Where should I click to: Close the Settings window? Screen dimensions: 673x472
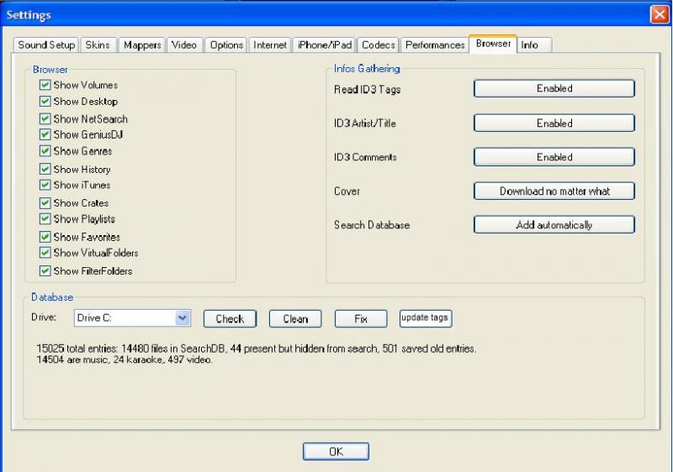click(659, 14)
